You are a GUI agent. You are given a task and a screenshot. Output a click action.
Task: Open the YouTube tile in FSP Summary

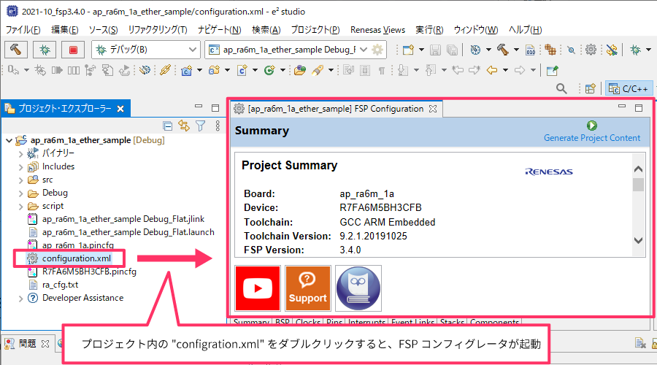pyautogui.click(x=258, y=288)
